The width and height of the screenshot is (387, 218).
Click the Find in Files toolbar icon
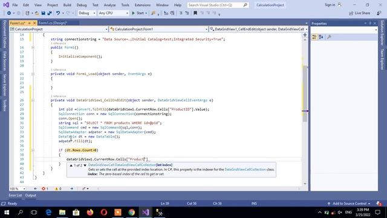point(153,13)
